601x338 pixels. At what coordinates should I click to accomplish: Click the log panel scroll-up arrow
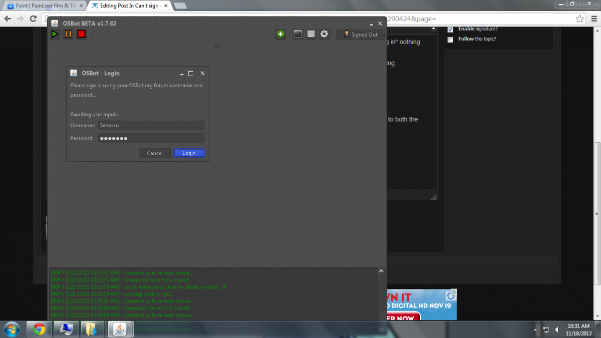tap(381, 271)
